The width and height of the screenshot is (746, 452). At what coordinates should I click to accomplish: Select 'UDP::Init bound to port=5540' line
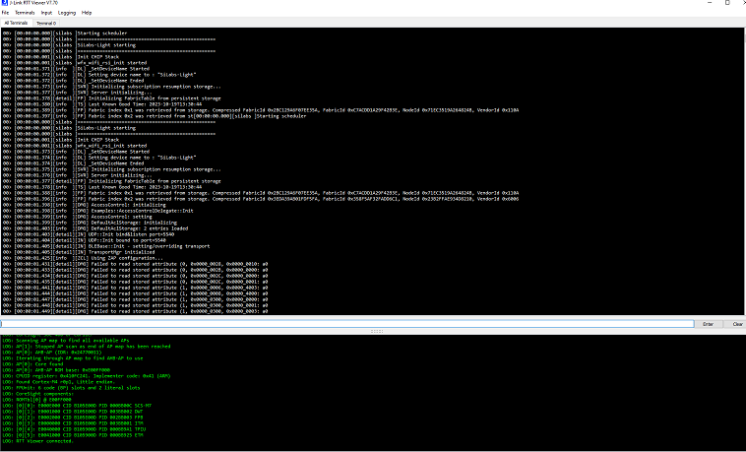click(x=85, y=240)
